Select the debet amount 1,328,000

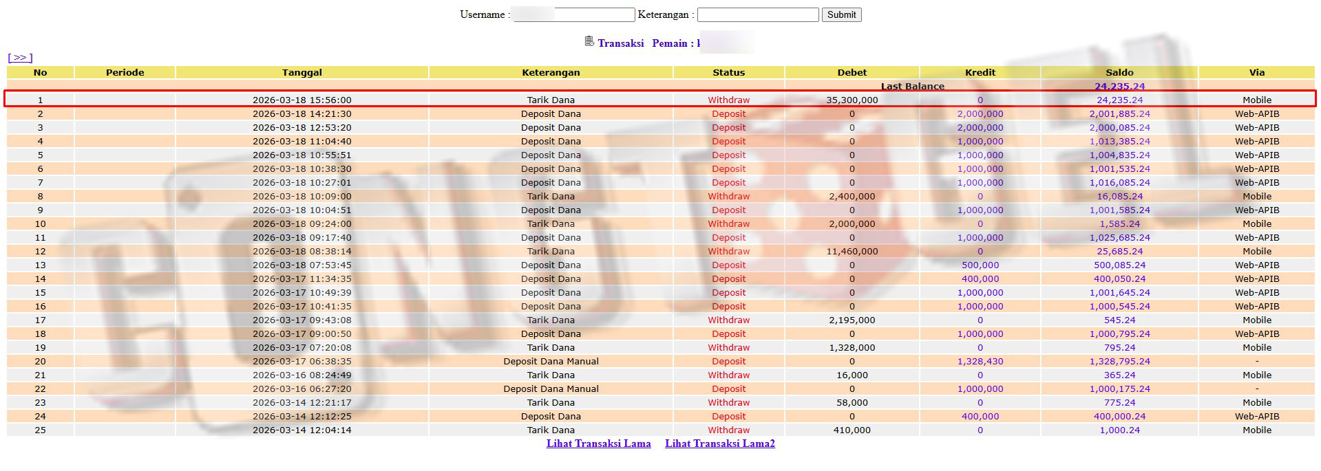tap(852, 347)
